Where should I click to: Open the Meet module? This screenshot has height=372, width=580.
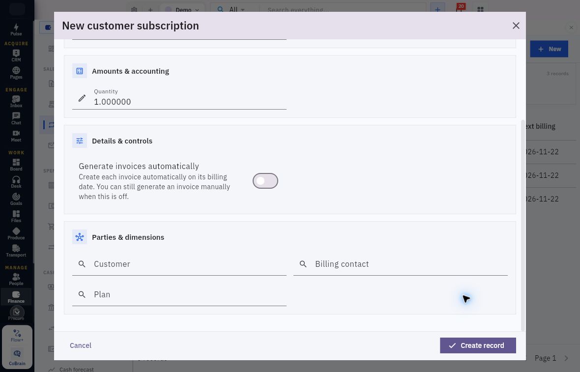[16, 136]
